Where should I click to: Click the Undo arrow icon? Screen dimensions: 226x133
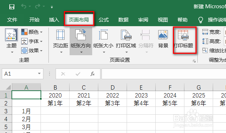pos(23,6)
